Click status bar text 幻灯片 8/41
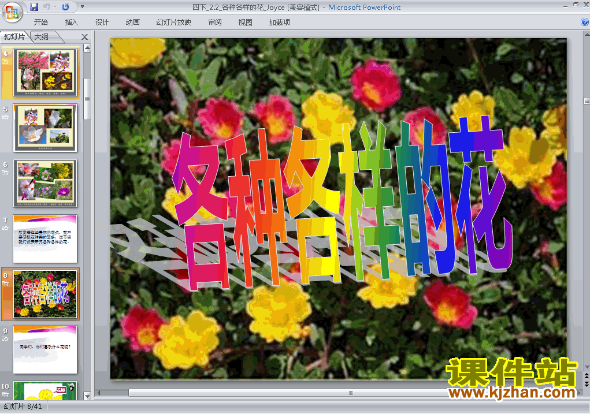Screen dimensions: 590x414 click(23, 406)
